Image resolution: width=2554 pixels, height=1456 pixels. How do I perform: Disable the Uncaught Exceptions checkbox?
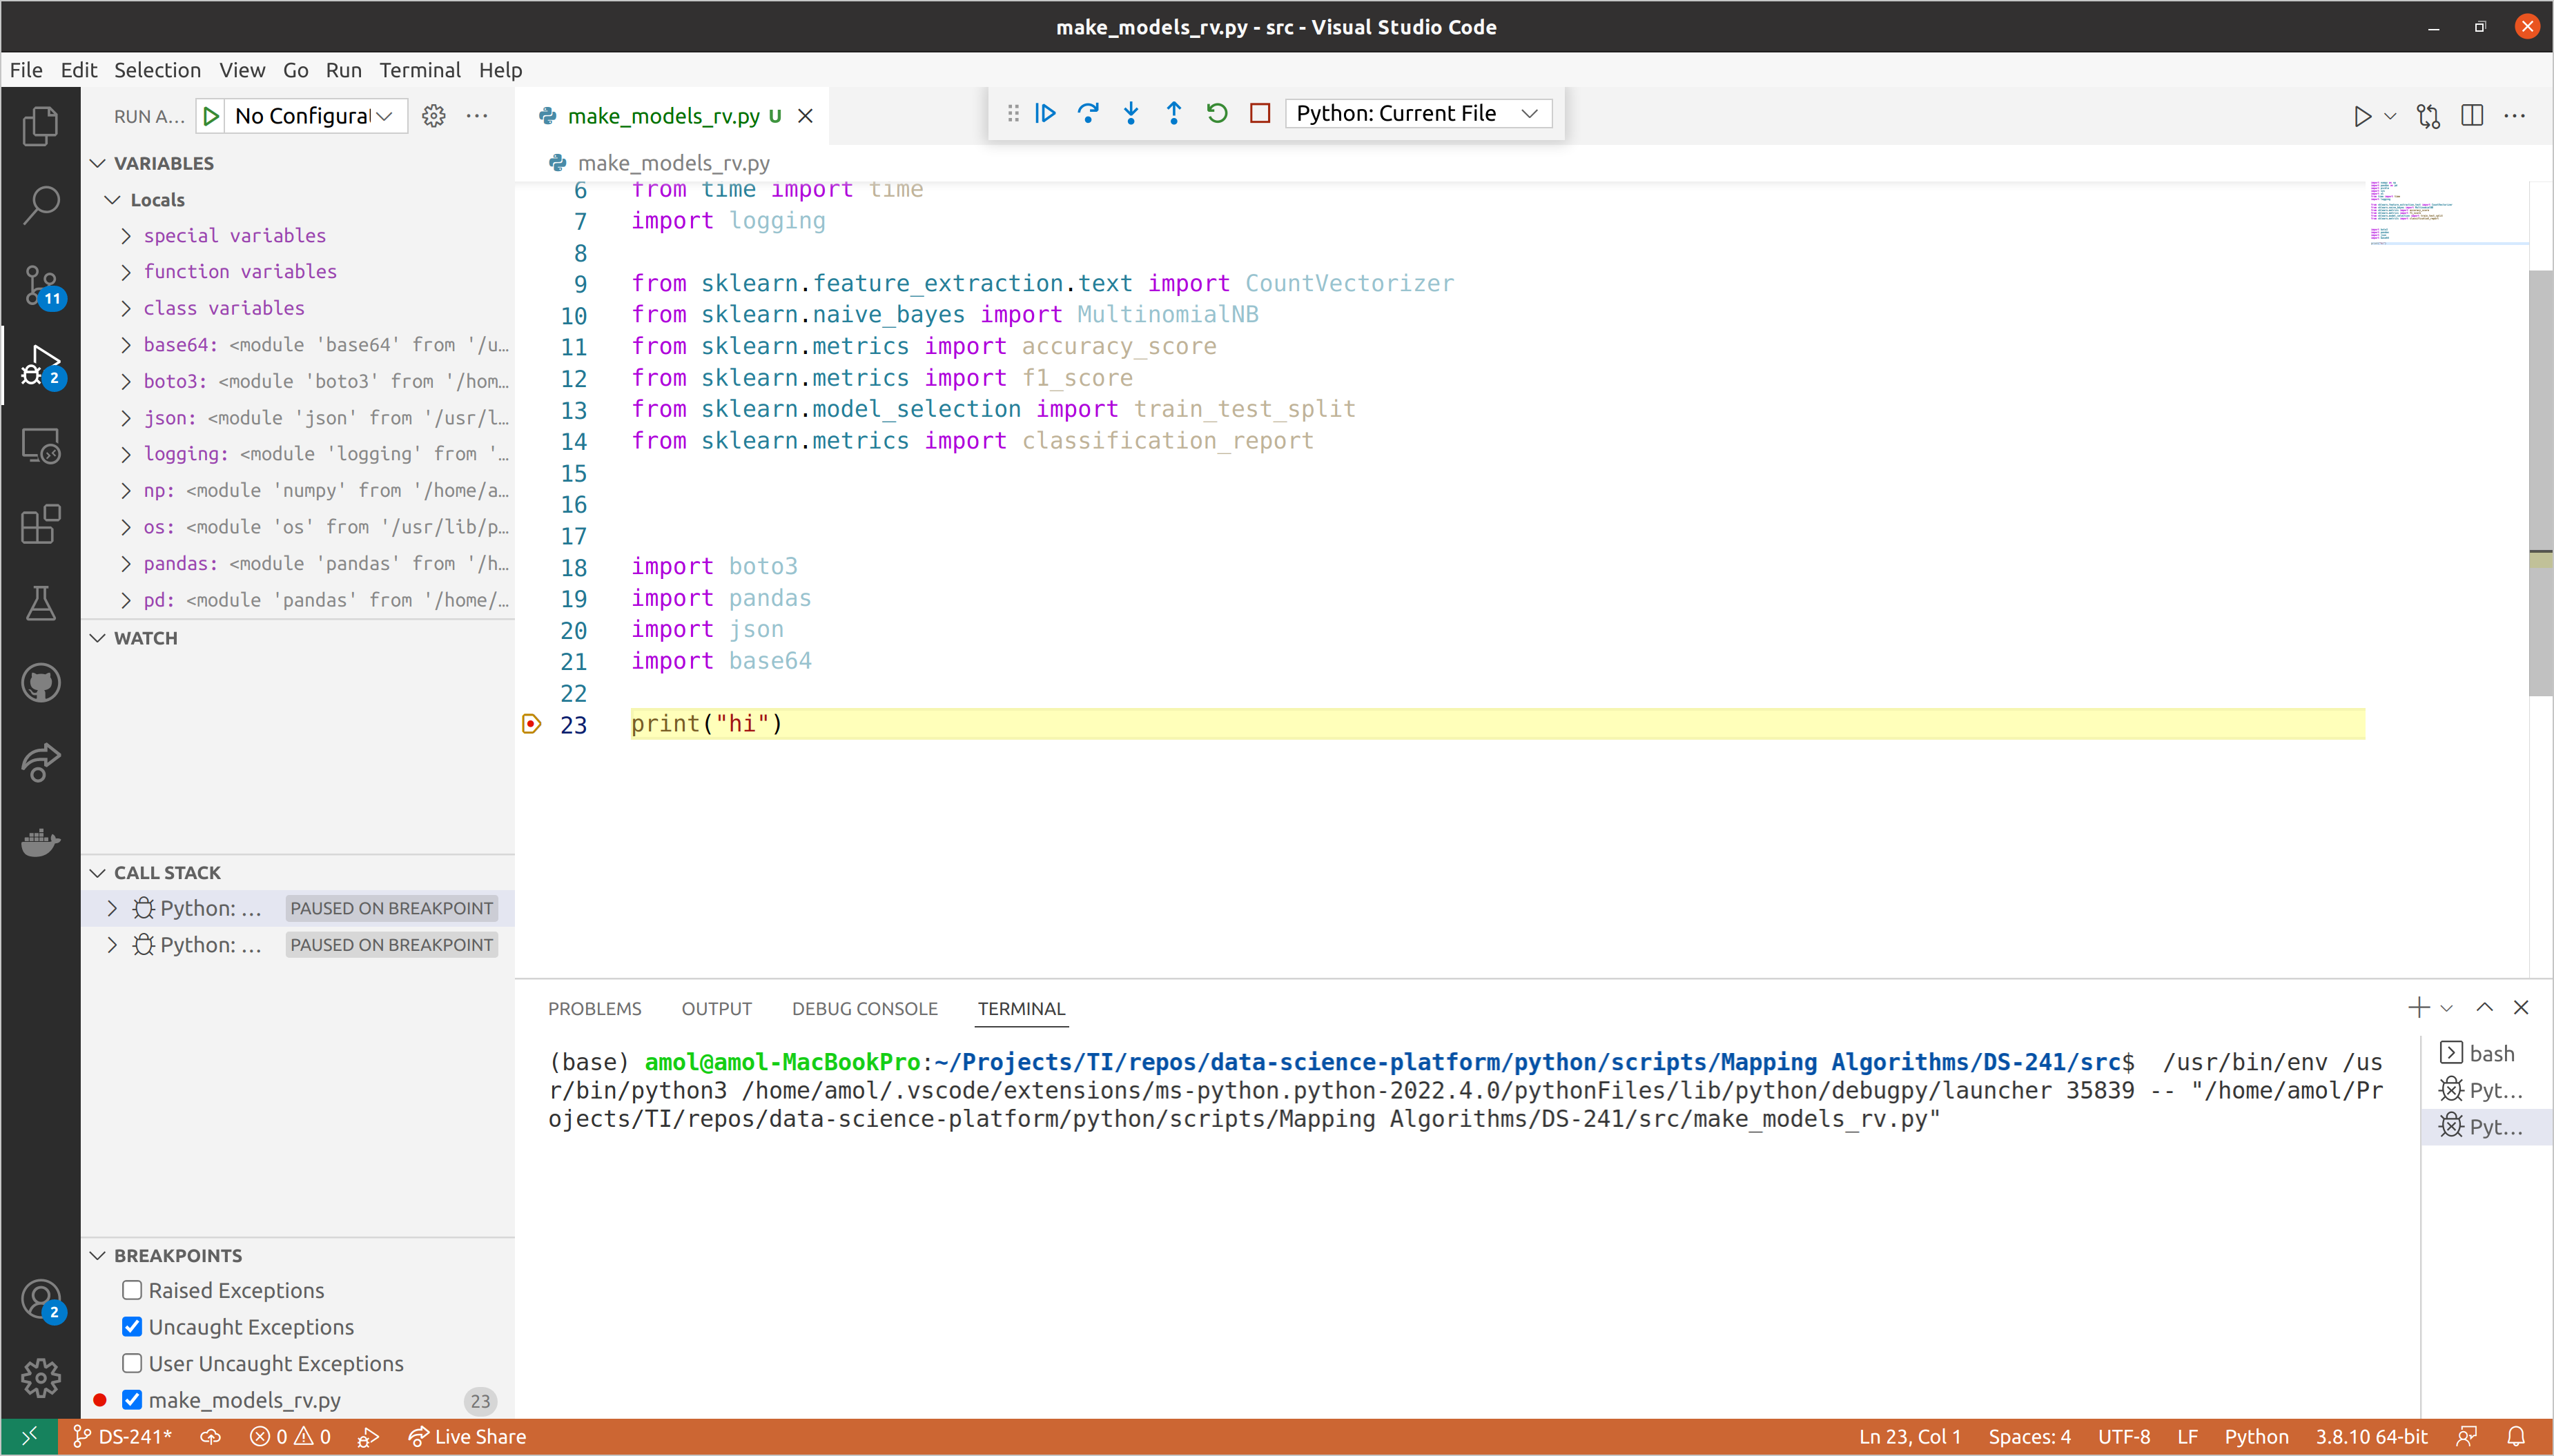coord(131,1326)
